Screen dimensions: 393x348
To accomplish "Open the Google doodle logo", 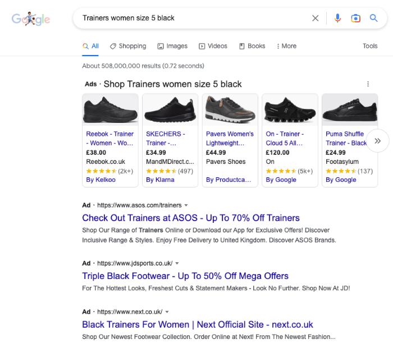I will tap(31, 19).
